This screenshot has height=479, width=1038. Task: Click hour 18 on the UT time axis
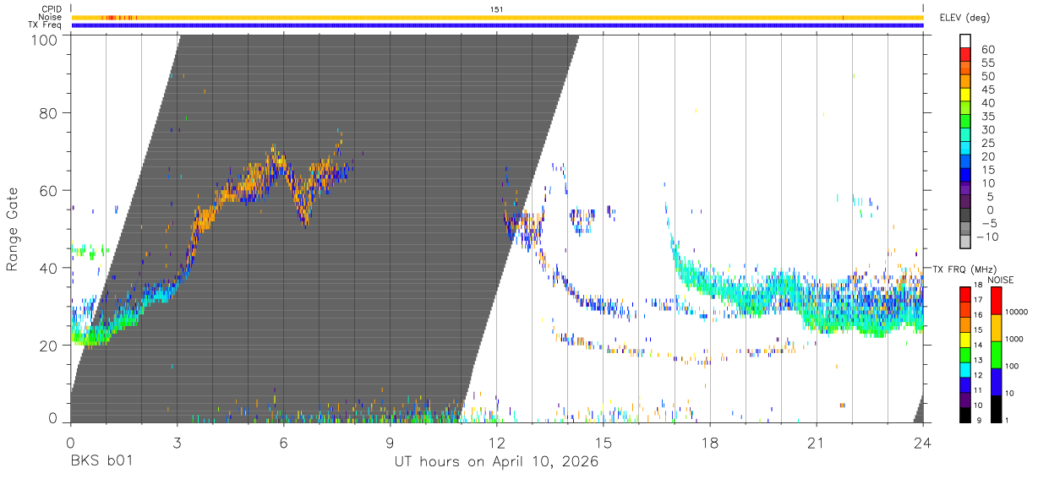pyautogui.click(x=710, y=443)
